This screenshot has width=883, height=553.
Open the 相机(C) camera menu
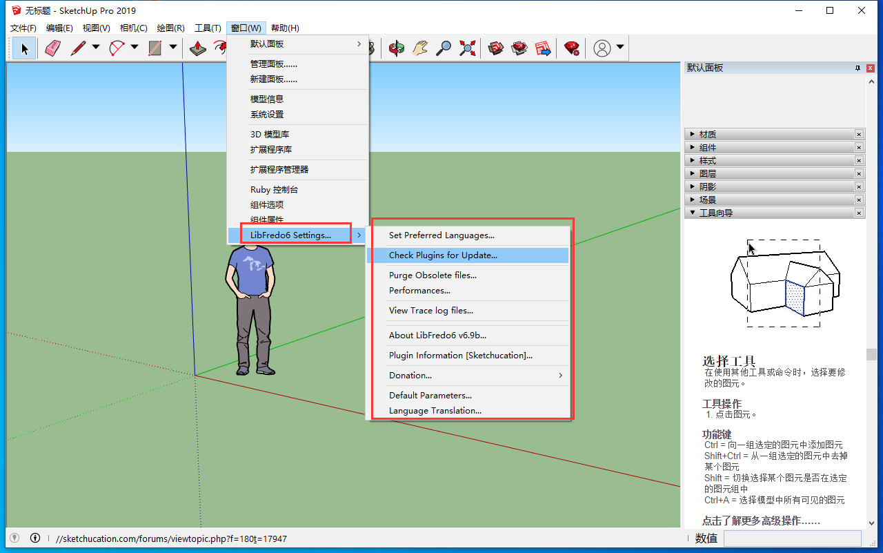tap(133, 28)
